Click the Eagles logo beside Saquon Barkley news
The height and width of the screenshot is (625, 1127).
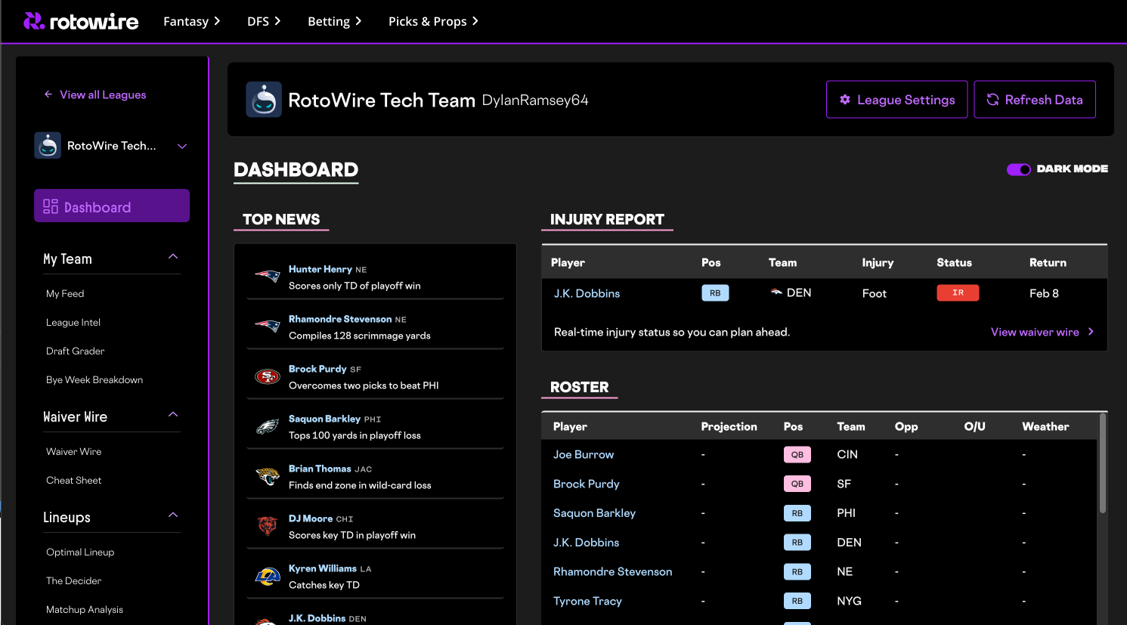(268, 426)
